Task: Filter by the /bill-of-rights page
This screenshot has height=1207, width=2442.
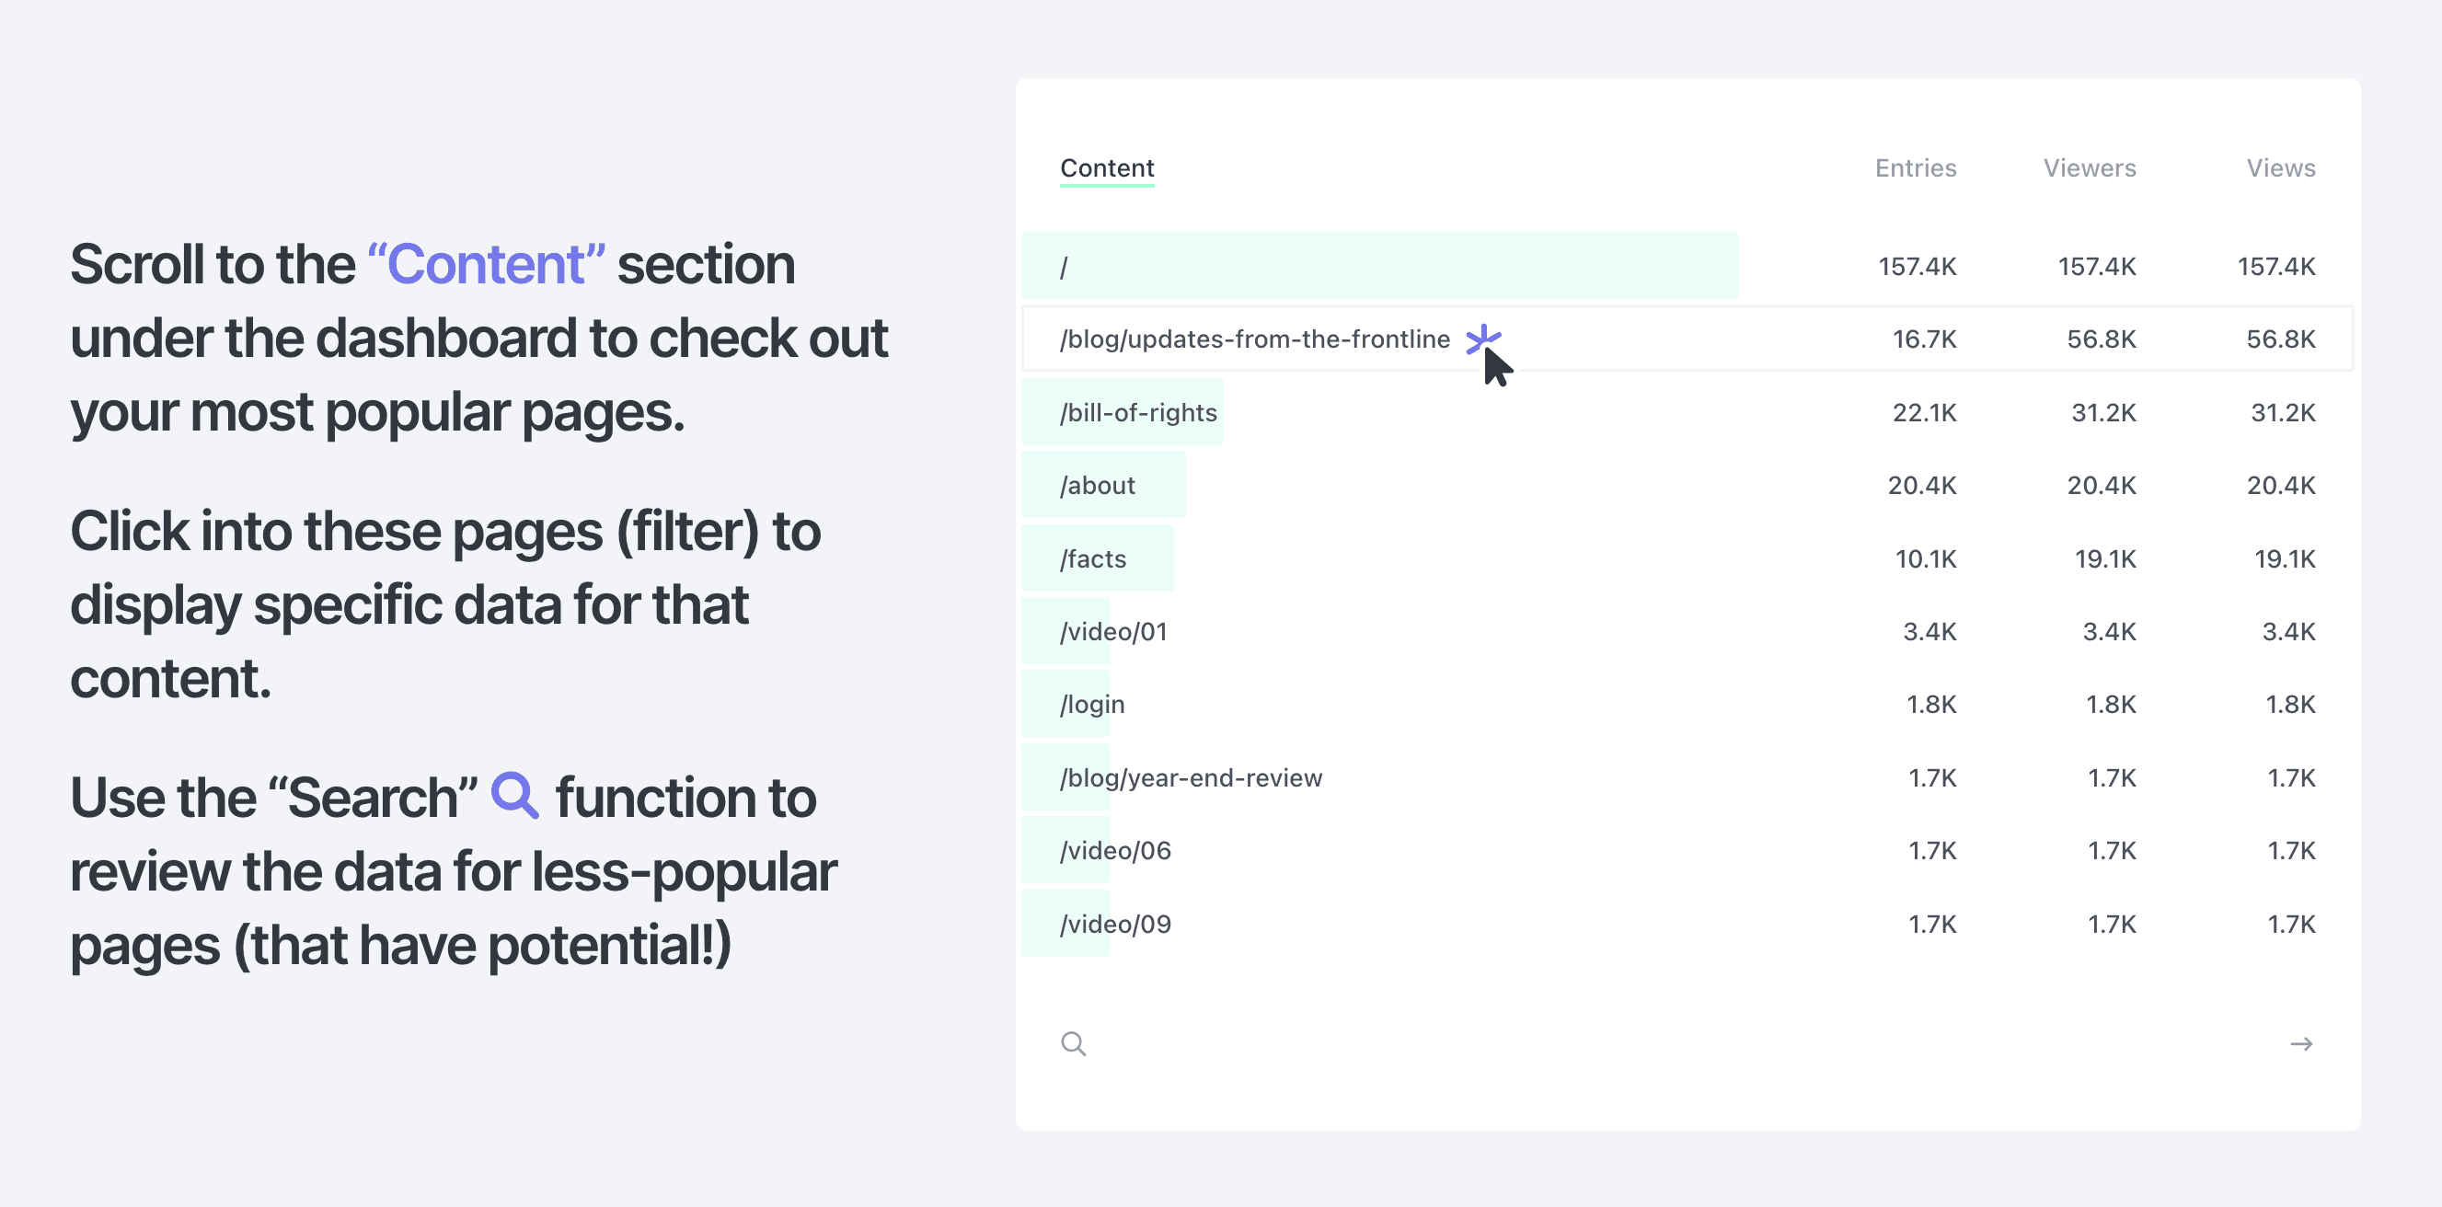Action: point(1137,412)
